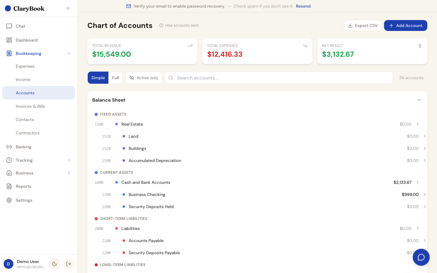Collapse the Bookkeeping menu group
This screenshot has height=273, width=437.
[69, 53]
